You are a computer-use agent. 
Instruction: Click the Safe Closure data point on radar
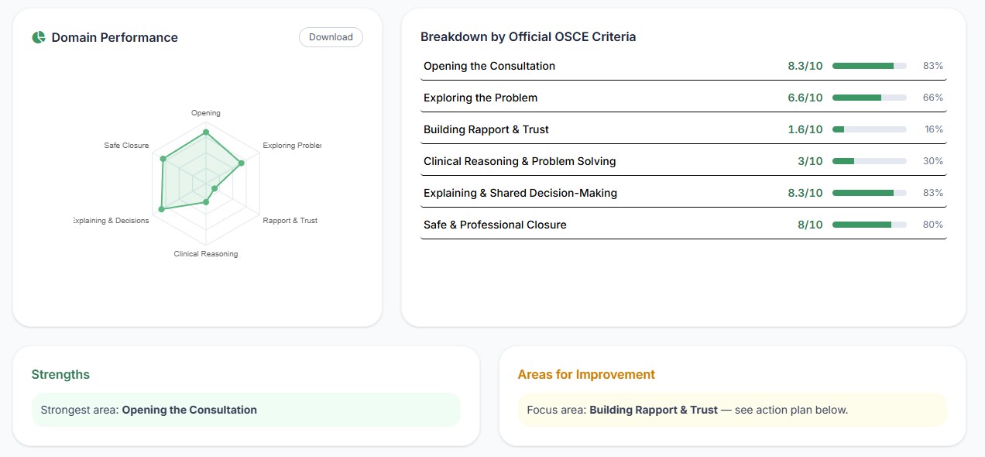(x=163, y=159)
